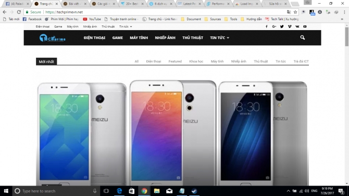
Task: Click the translate page icon in address bar
Action: (289, 12)
